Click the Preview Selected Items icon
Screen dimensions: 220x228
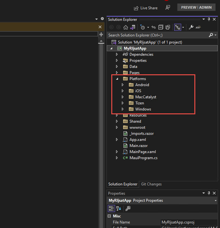pyautogui.click(x=198, y=27)
